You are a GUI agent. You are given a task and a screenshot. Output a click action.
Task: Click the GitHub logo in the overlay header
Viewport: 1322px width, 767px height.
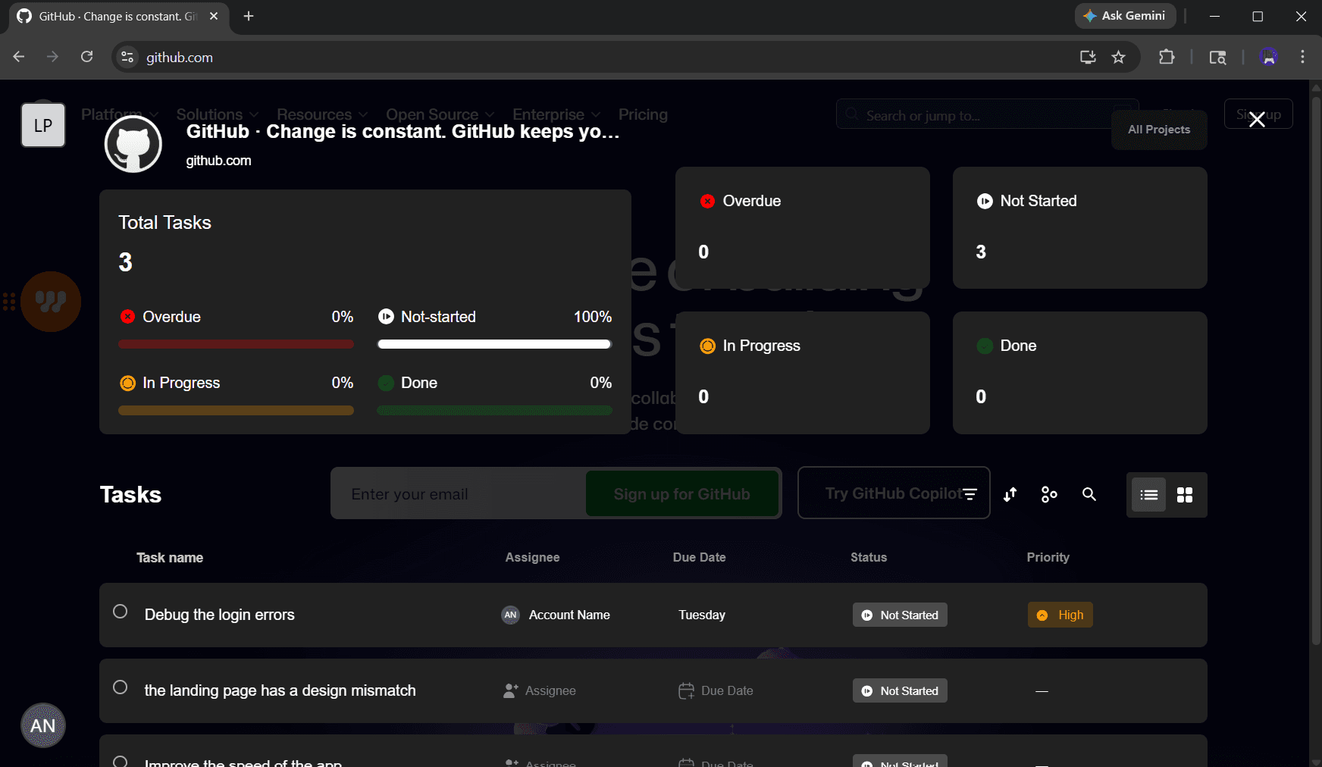pyautogui.click(x=133, y=144)
